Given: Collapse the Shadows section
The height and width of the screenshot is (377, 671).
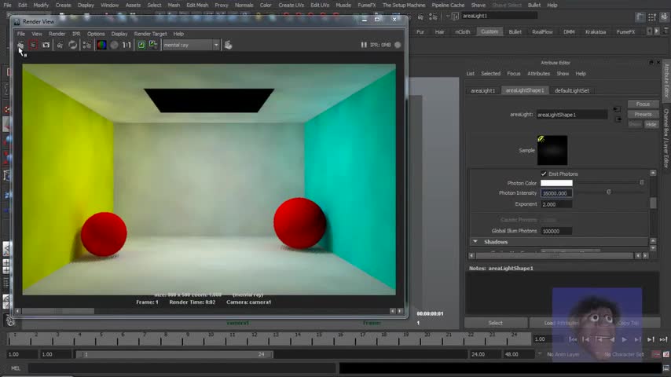Looking at the screenshot, I should click(x=475, y=242).
